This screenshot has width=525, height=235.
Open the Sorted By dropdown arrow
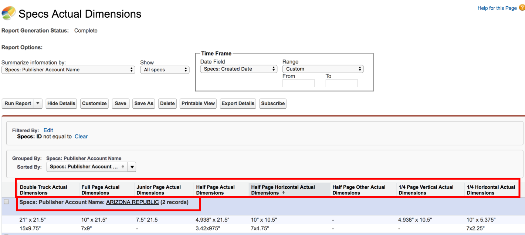click(x=132, y=167)
